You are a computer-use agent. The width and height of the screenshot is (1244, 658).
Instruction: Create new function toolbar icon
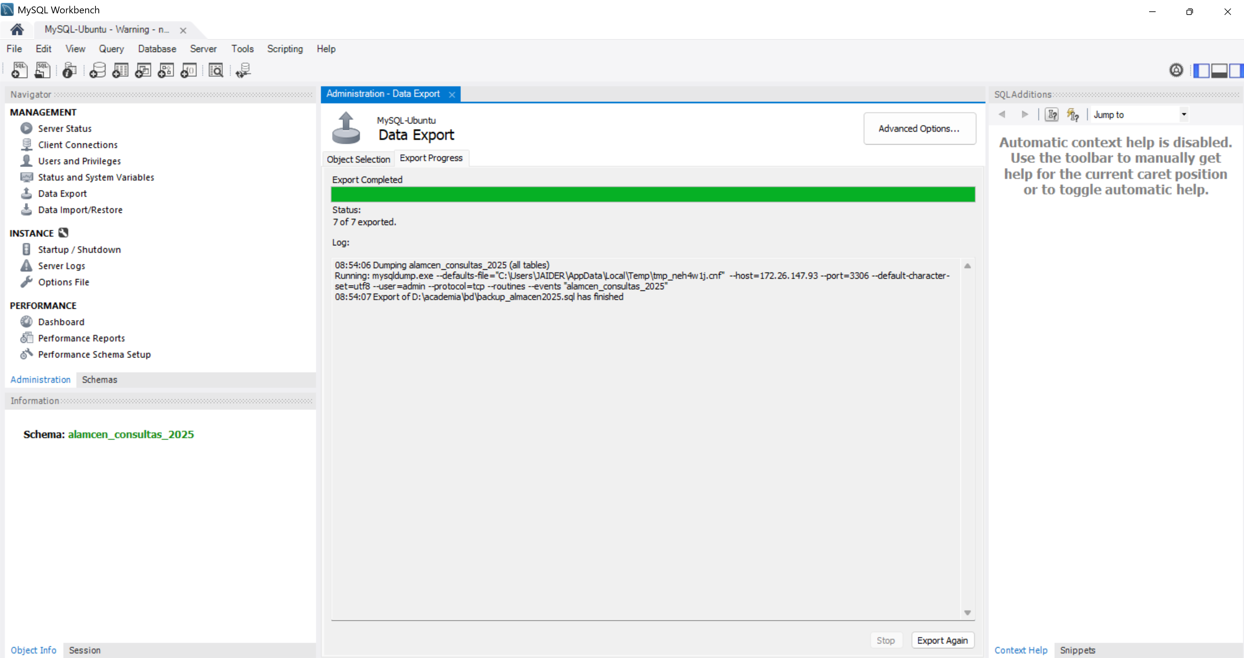(188, 70)
